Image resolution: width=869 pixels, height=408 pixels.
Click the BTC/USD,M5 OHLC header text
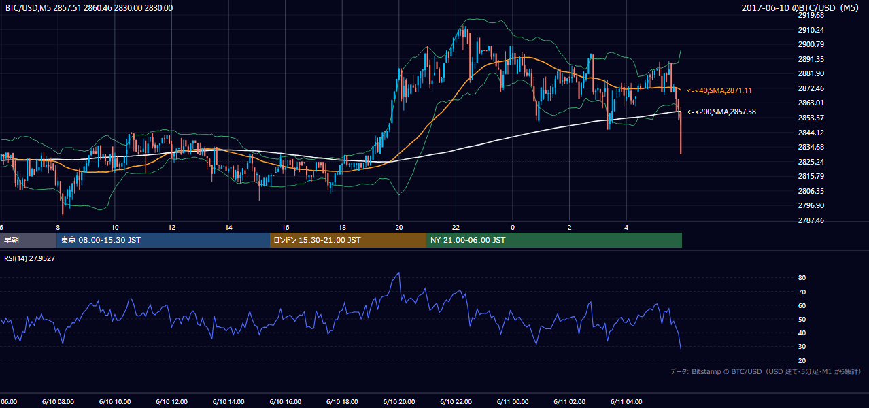[x=88, y=8]
